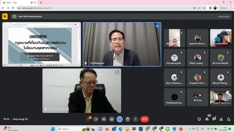Open the activities icon

pyautogui.click(x=221, y=119)
